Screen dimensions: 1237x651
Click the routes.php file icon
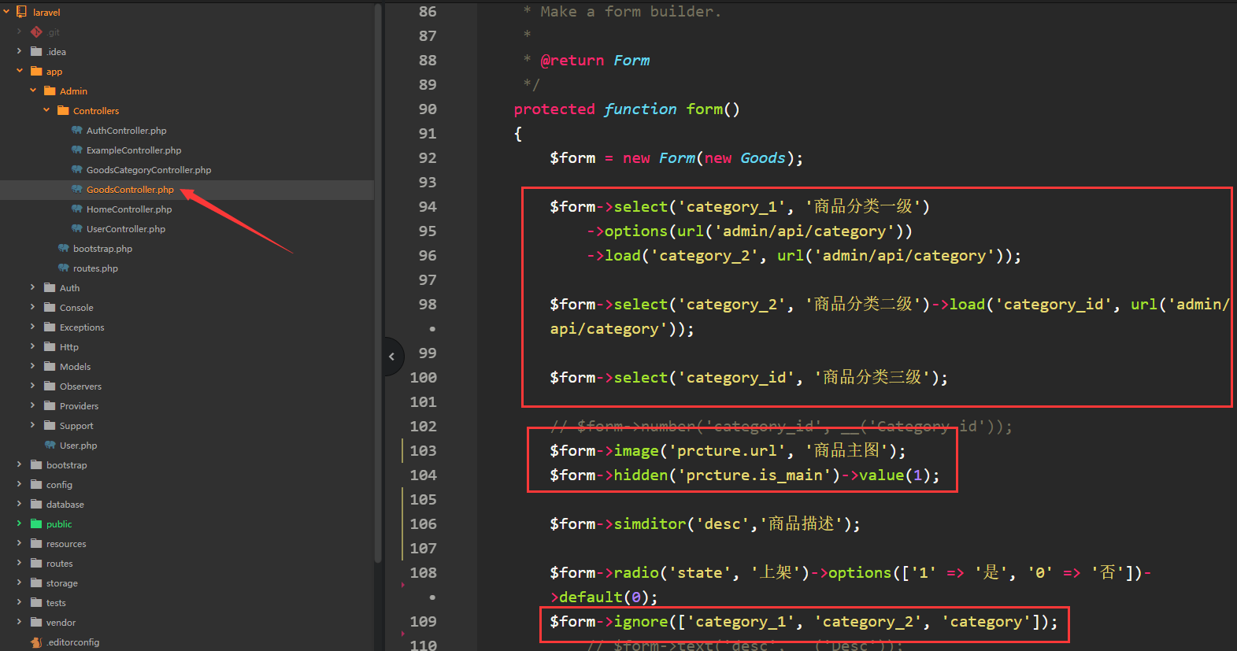pyautogui.click(x=63, y=268)
